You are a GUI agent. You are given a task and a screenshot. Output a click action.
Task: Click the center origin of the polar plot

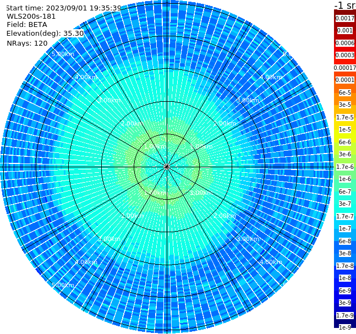pyautogui.click(x=167, y=167)
